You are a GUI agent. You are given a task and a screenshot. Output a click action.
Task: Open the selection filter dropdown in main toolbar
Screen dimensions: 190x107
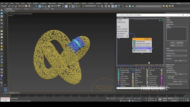(21, 6)
